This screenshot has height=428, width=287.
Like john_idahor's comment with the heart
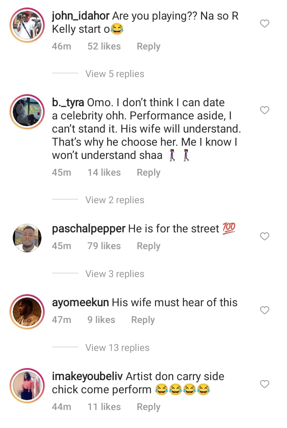[x=265, y=24]
